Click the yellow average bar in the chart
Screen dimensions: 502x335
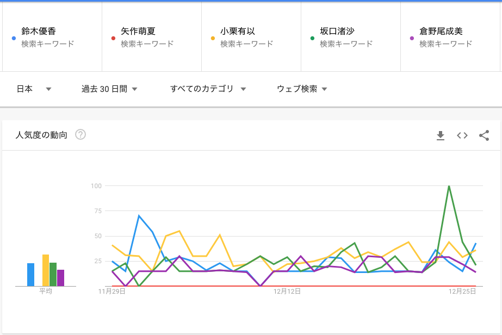click(46, 270)
